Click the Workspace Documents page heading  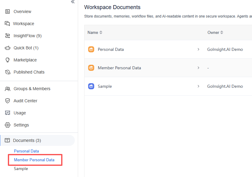point(112,7)
